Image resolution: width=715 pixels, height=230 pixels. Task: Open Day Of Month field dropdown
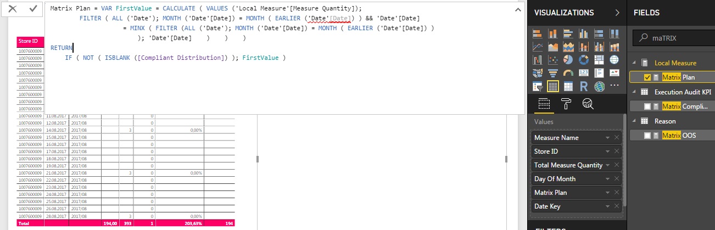(607, 179)
